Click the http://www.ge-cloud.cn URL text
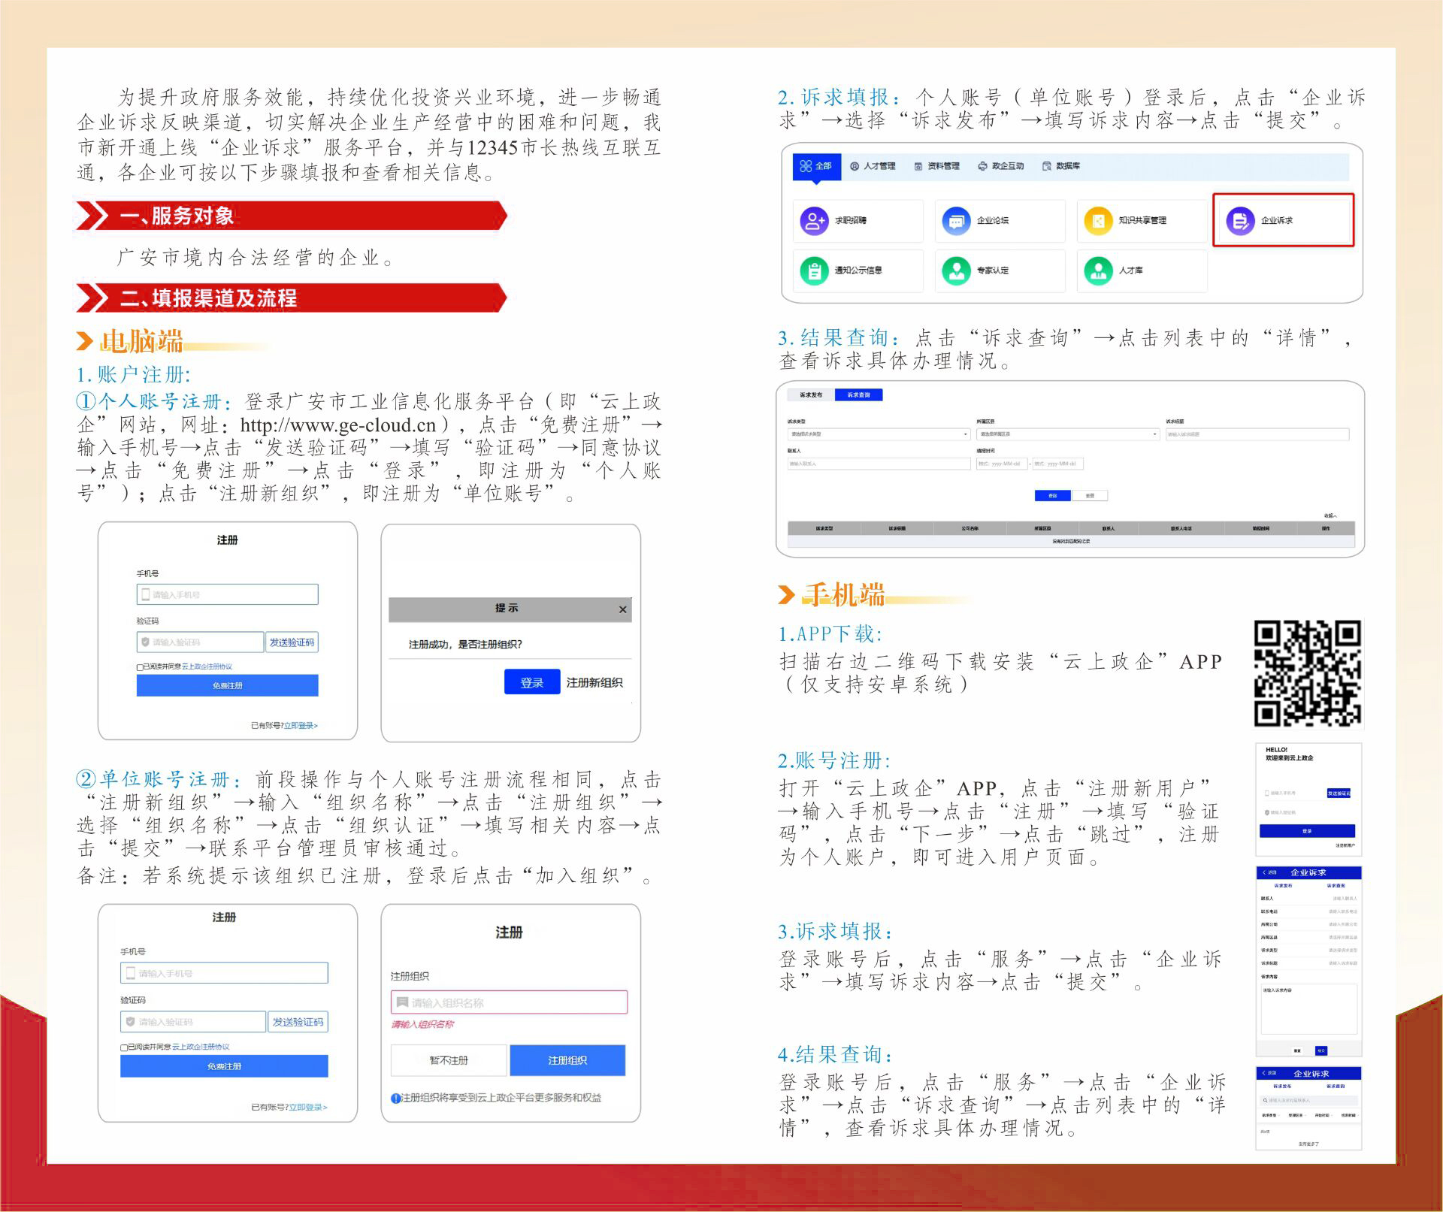 click(338, 425)
